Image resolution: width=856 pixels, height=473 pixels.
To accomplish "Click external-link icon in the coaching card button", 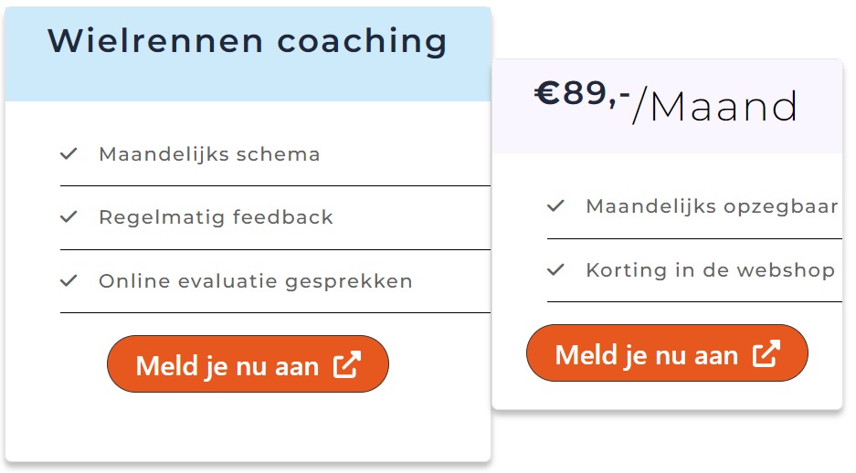I will [x=347, y=365].
